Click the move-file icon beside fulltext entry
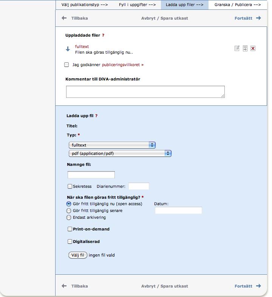Image resolution: width=272 pixels, height=297 pixels. pos(245,48)
